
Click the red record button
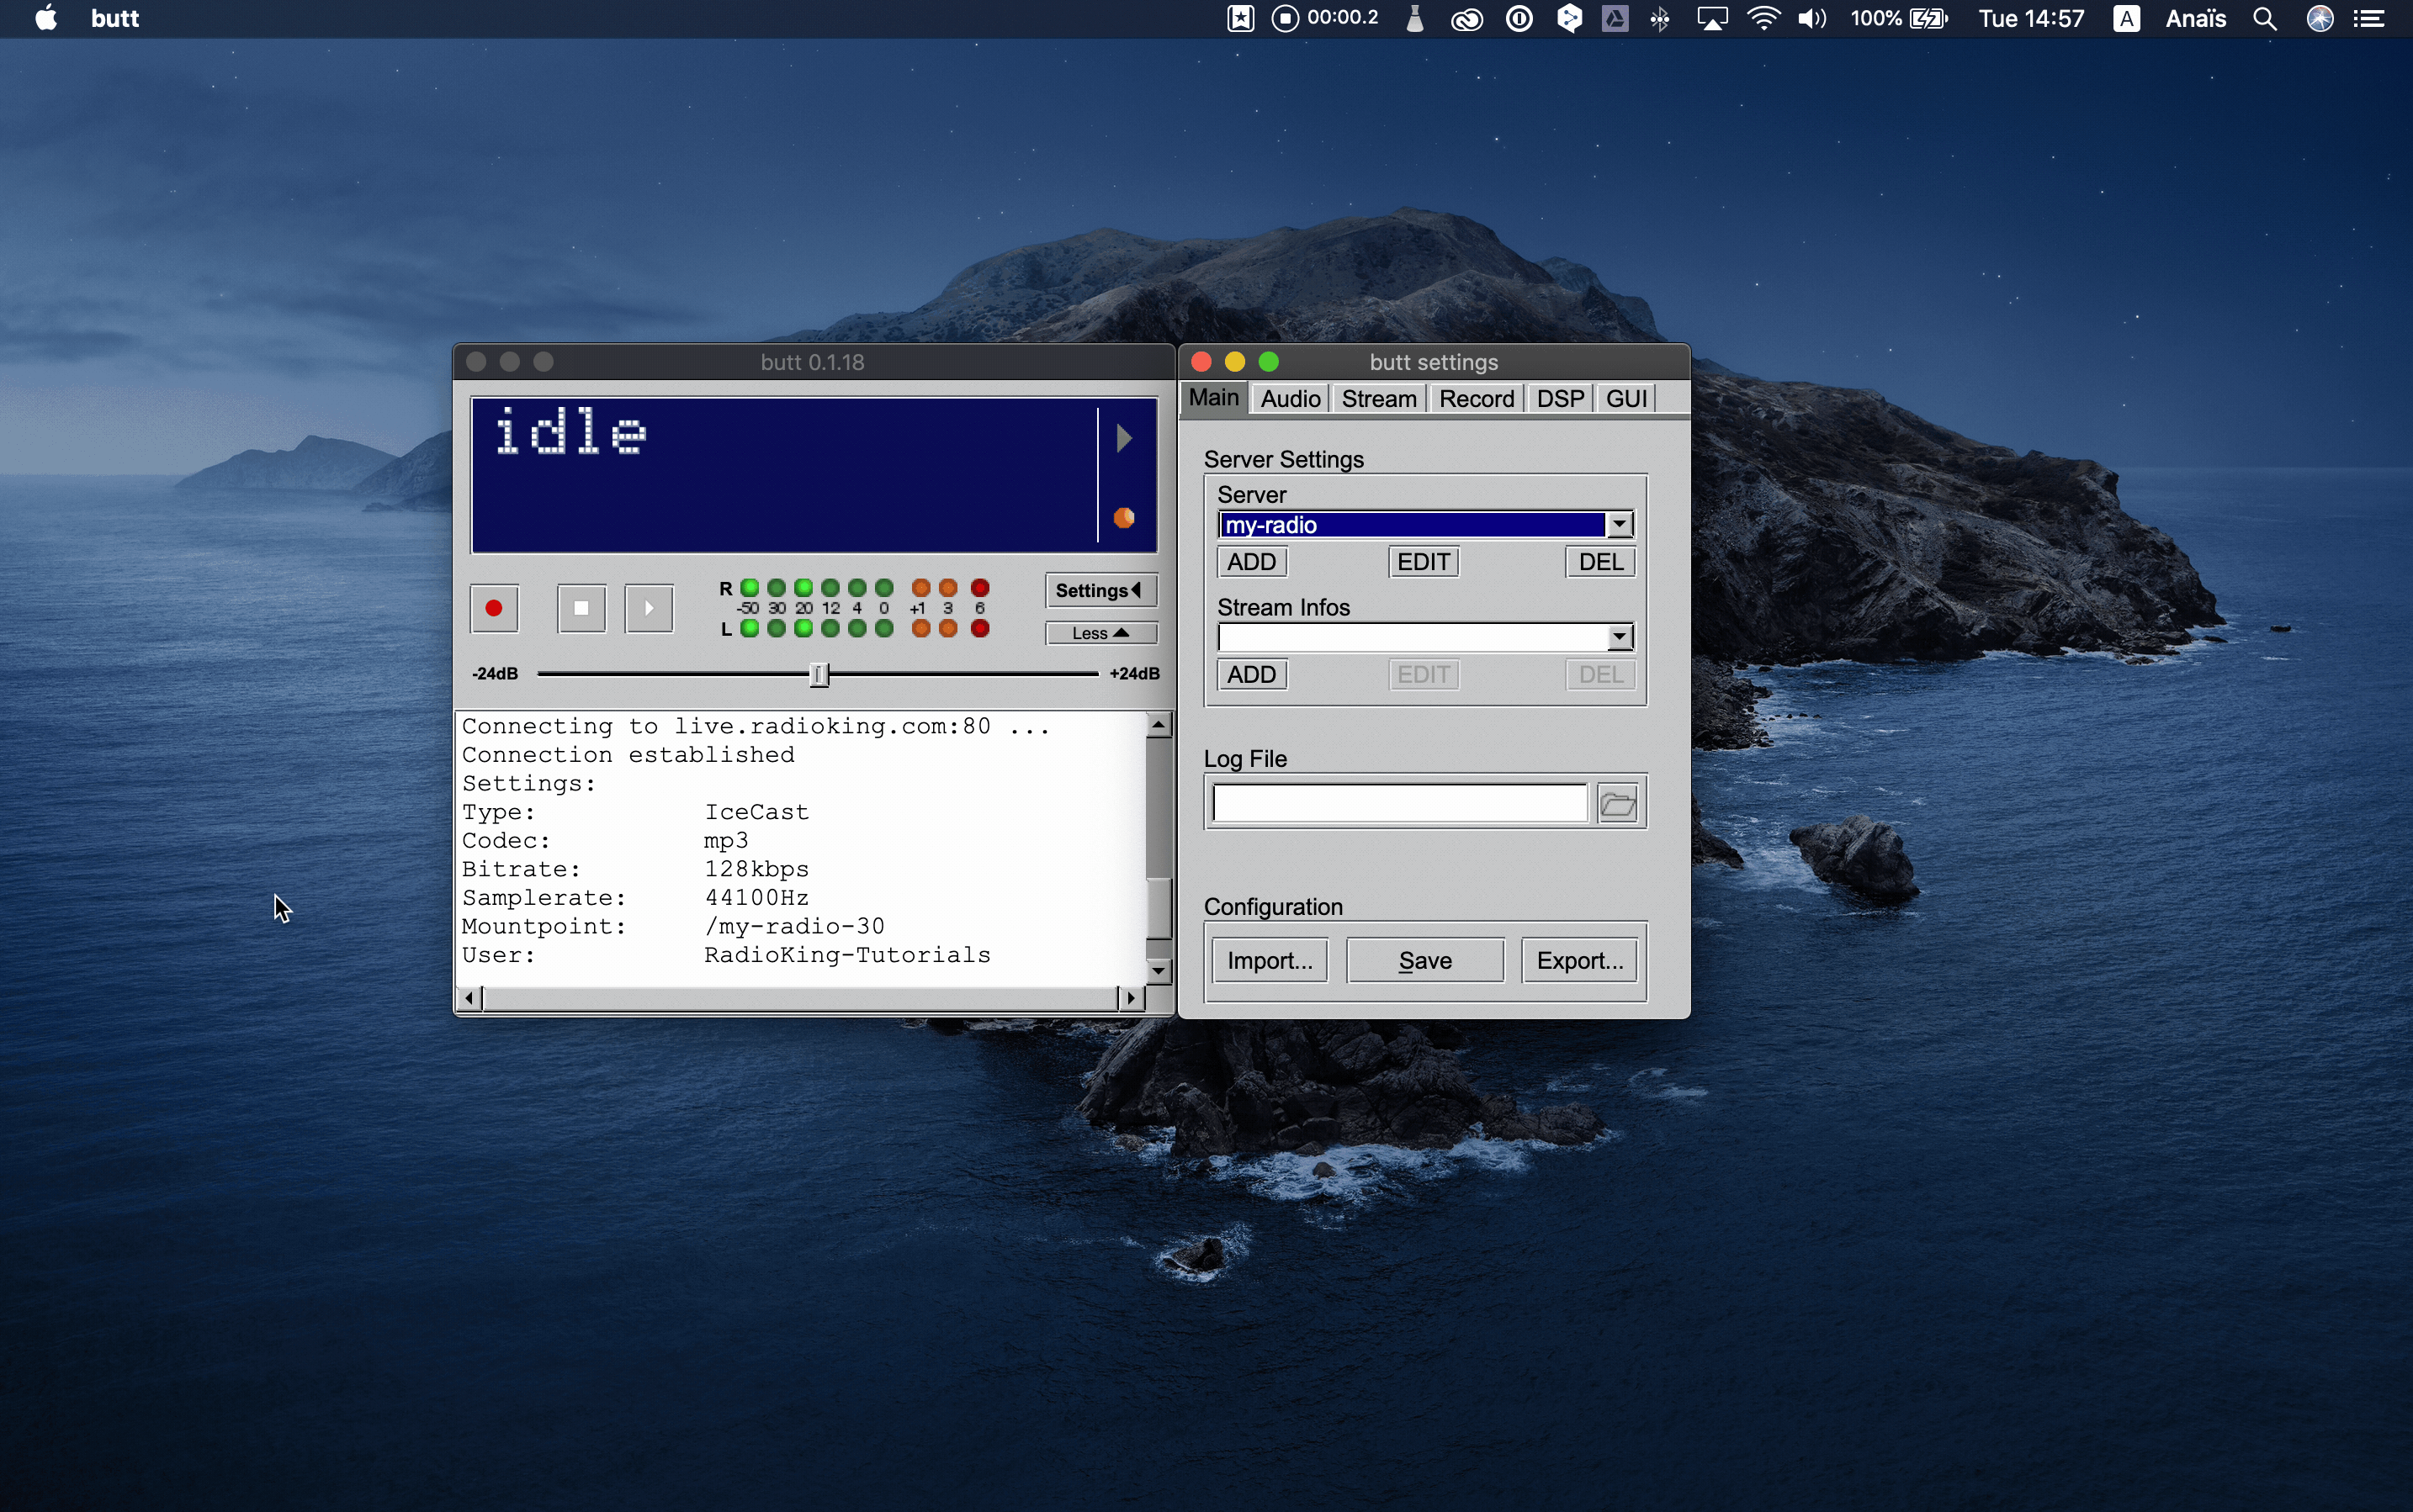pyautogui.click(x=494, y=608)
